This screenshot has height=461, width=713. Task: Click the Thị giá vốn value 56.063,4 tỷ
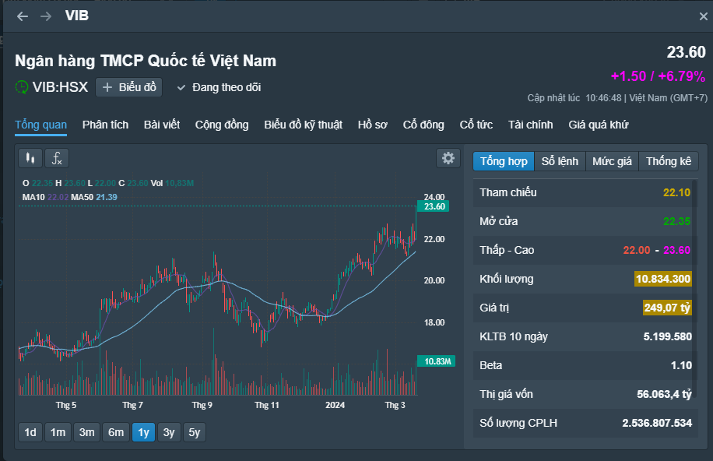[x=664, y=394]
